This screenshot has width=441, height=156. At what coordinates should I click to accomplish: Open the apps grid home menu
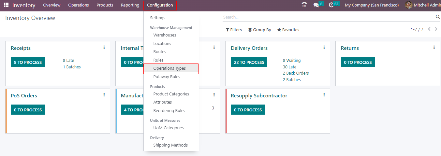click(6, 5)
